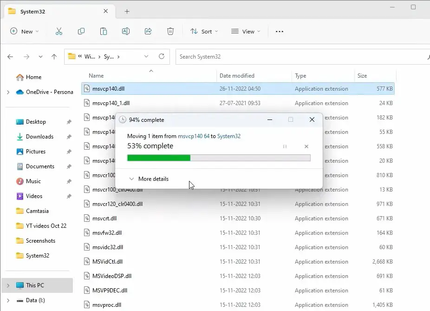Add a new tab with plus
This screenshot has width=430, height=311.
127,11
